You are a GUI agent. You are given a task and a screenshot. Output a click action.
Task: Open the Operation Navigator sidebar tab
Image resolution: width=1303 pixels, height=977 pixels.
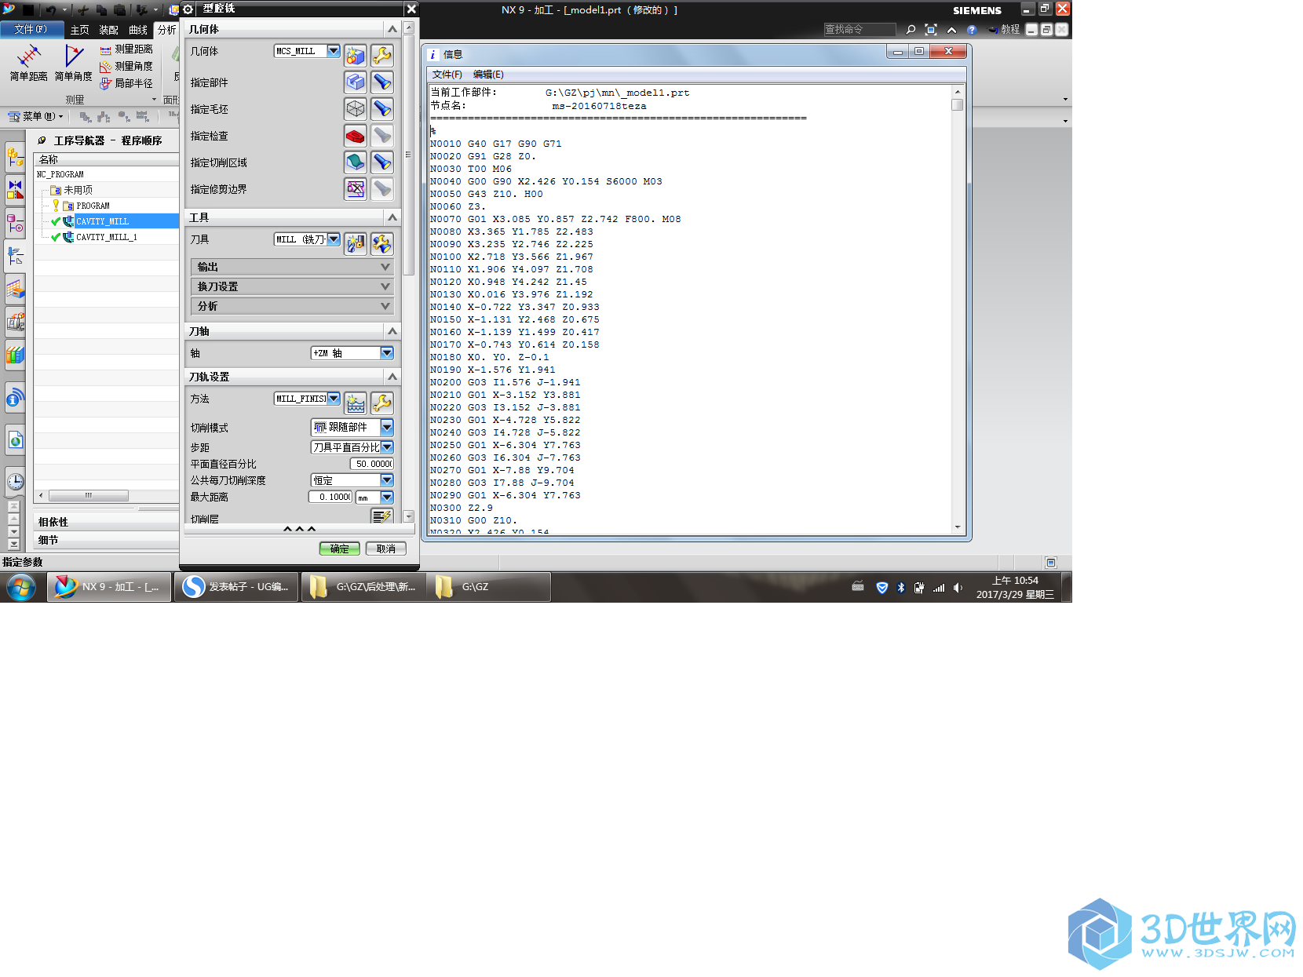(16, 256)
